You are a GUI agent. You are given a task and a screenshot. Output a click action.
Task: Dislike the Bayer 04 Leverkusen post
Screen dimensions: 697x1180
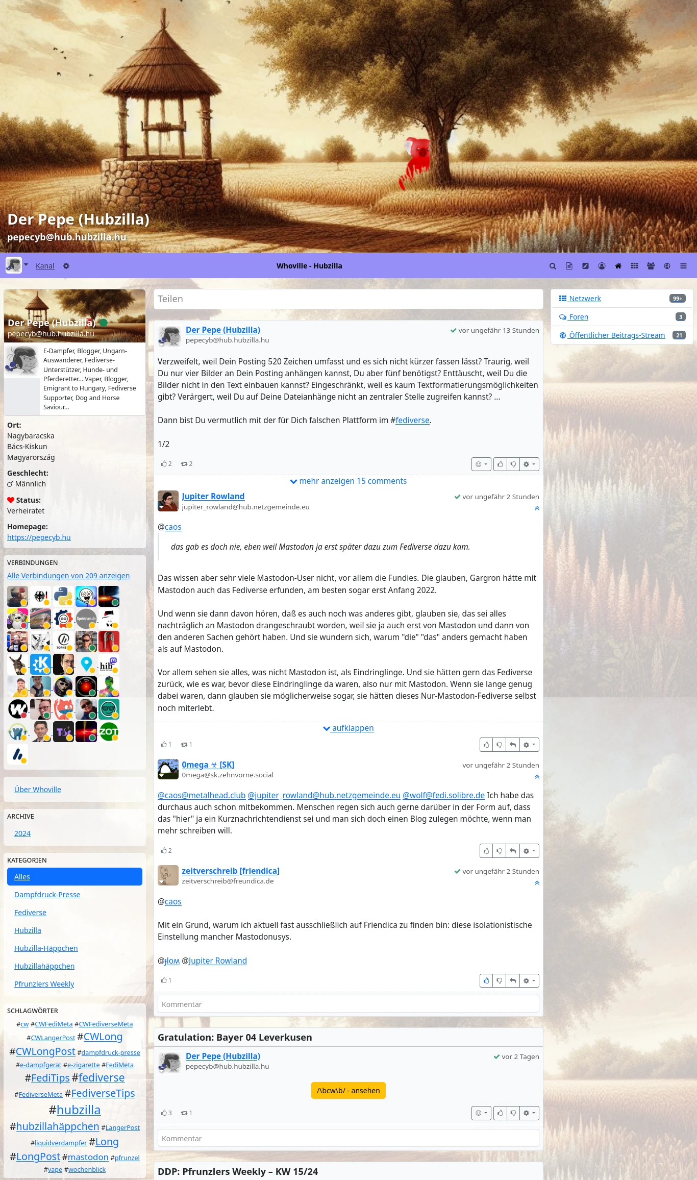coord(513,1113)
